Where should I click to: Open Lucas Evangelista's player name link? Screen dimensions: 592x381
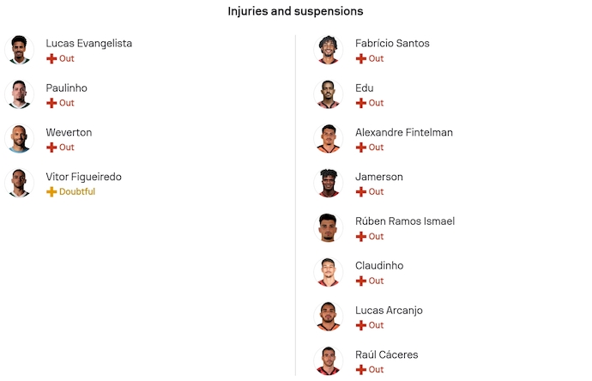[88, 44]
